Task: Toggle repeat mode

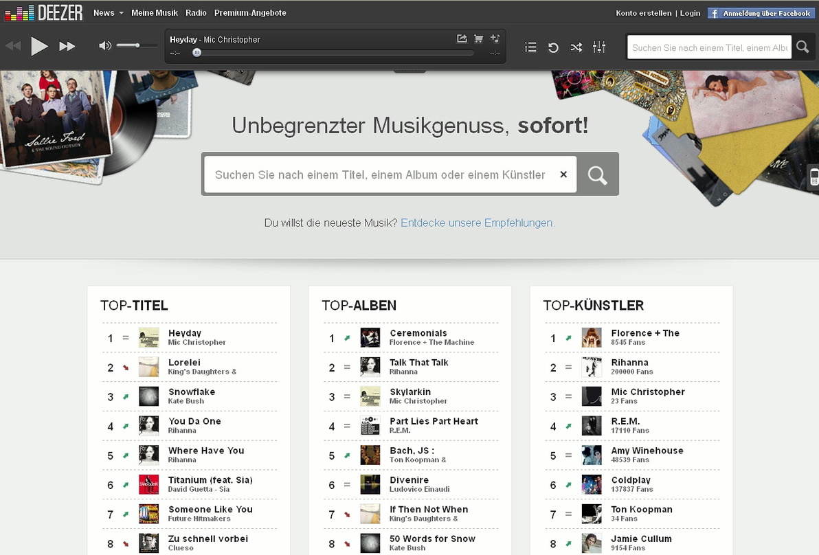Action: pyautogui.click(x=553, y=47)
